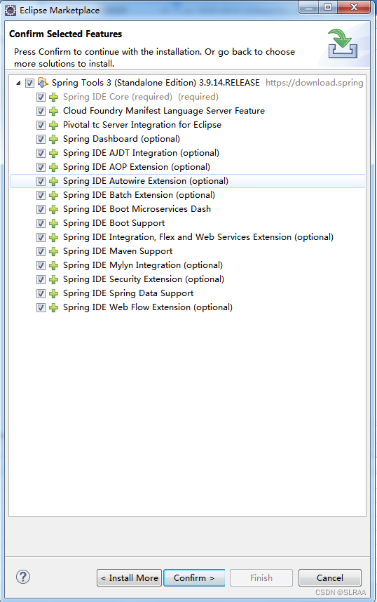Image resolution: width=377 pixels, height=602 pixels.
Task: Select "Pivotal tc Server Integration for Eclipse" text
Action: click(142, 125)
